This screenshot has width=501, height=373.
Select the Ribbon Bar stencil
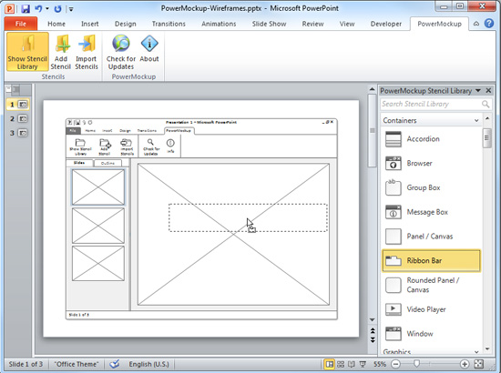pos(432,261)
